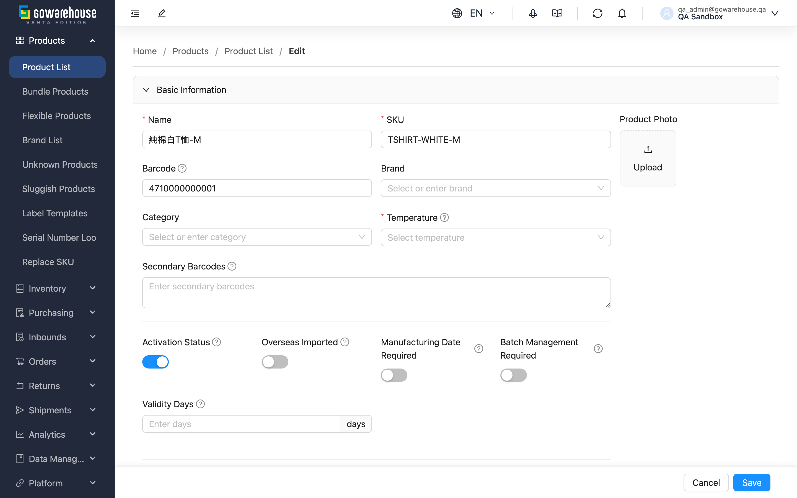The width and height of the screenshot is (797, 498).
Task: Enable the Overseas Imported switch
Action: 275,362
